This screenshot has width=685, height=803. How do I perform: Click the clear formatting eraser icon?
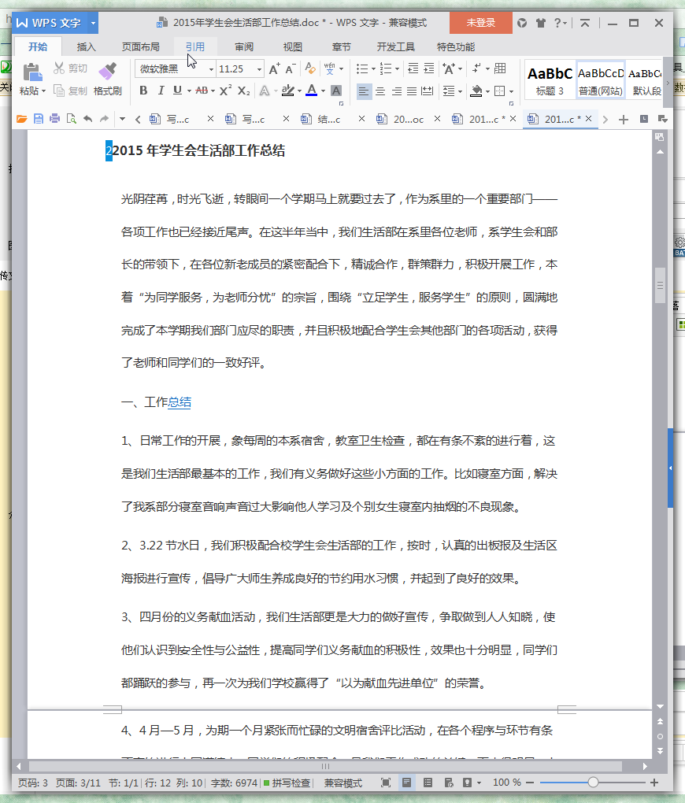(x=310, y=68)
